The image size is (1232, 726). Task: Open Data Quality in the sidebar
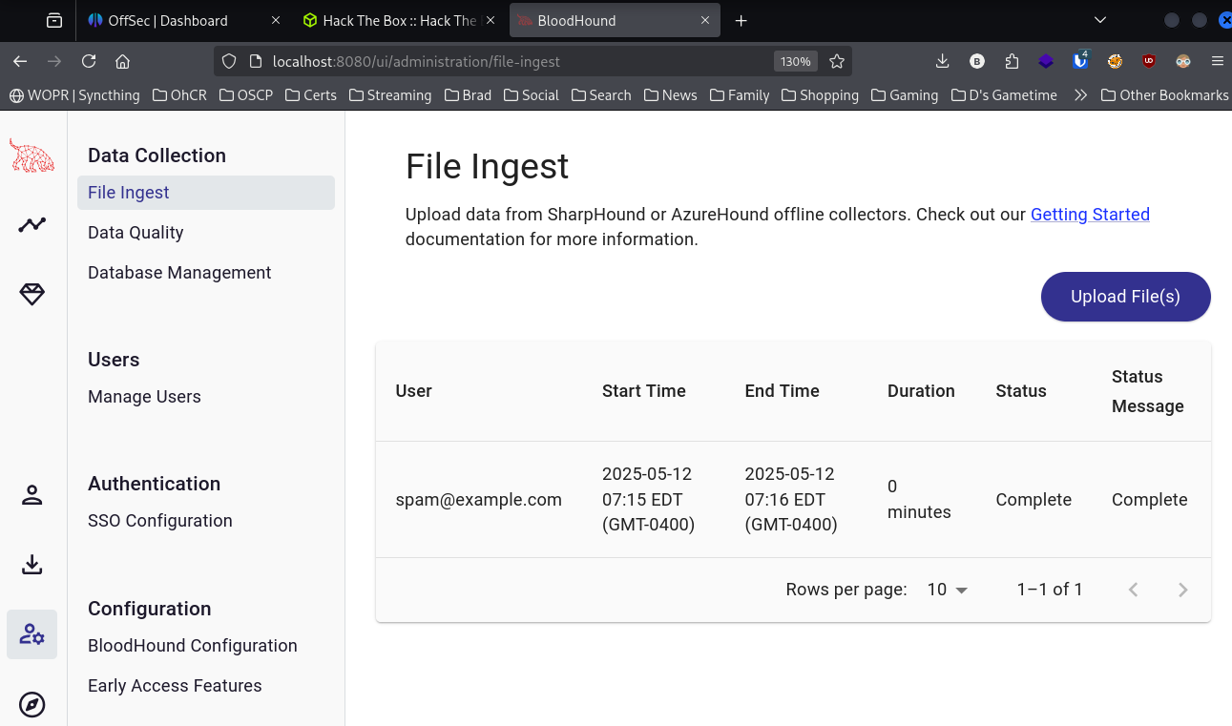point(136,233)
